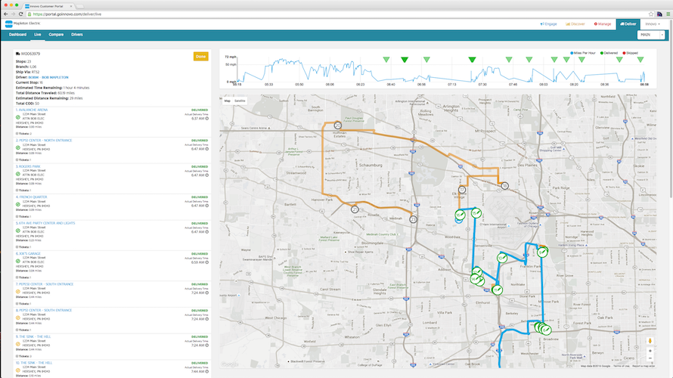Click the map zoom in plus button

650,351
